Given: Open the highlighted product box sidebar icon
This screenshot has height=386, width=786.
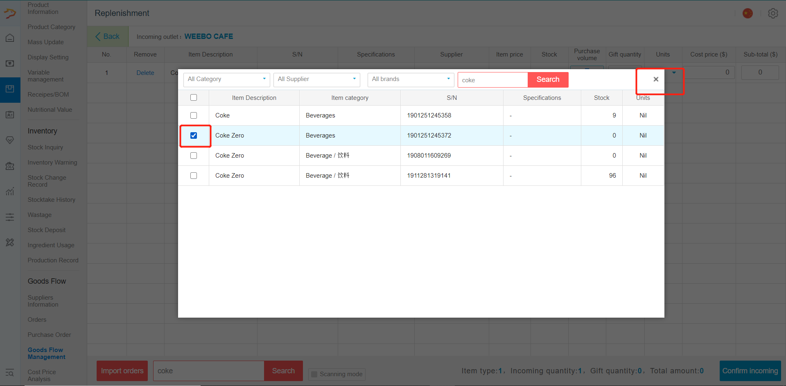Looking at the screenshot, I should (10, 89).
